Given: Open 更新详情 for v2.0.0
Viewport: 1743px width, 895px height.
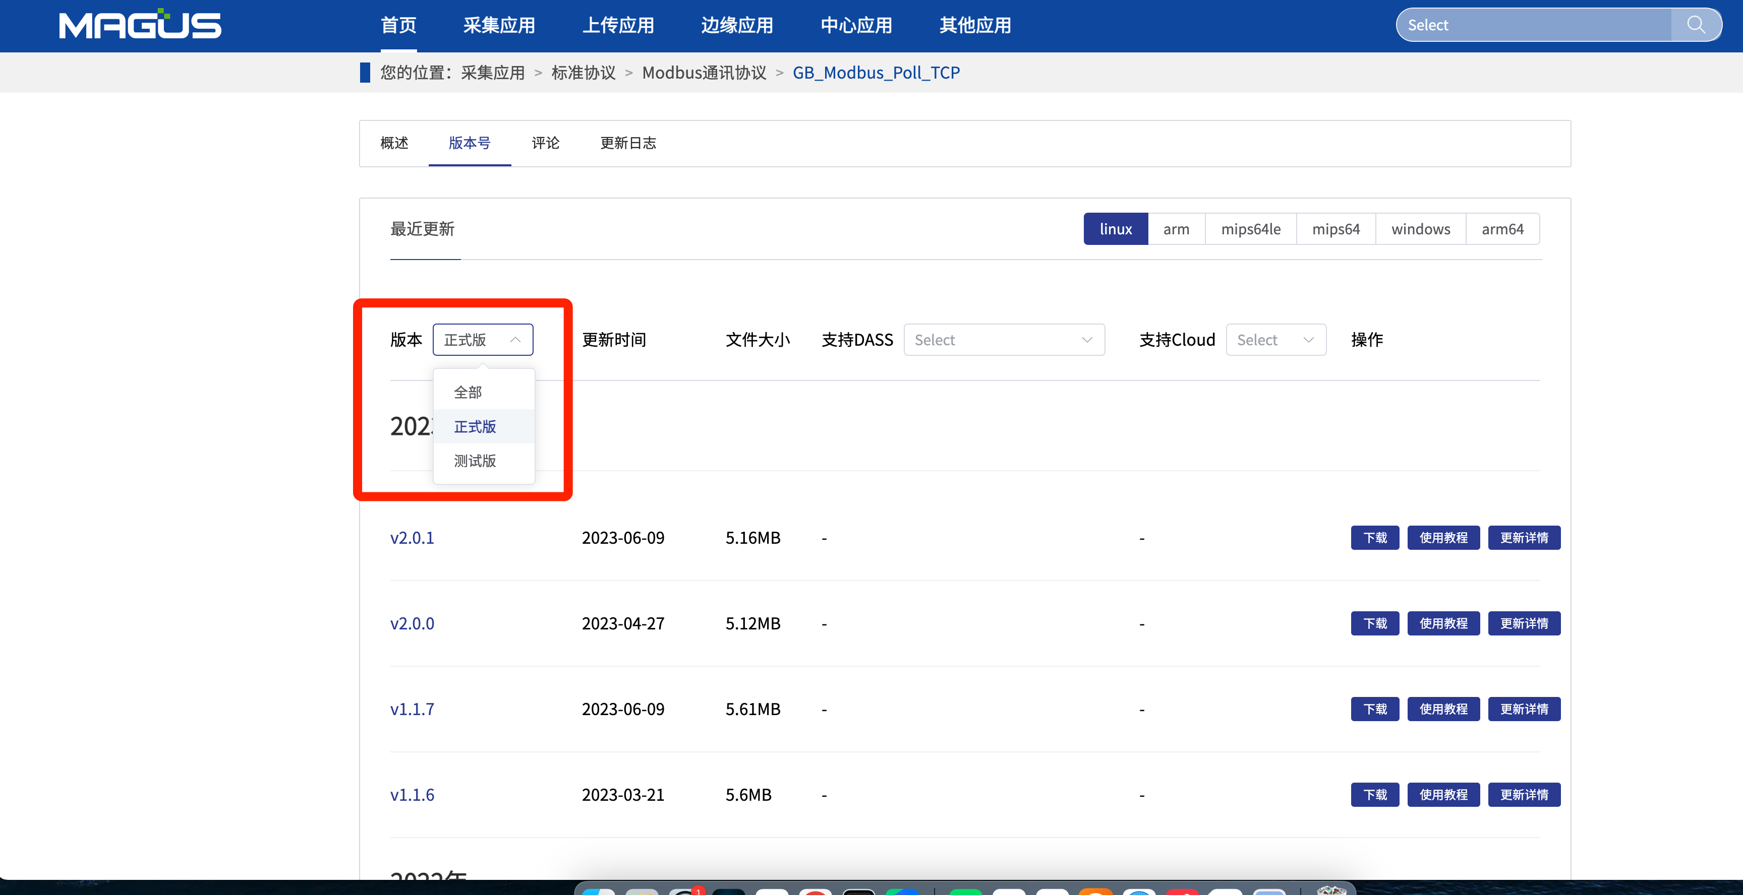Looking at the screenshot, I should click(x=1524, y=623).
